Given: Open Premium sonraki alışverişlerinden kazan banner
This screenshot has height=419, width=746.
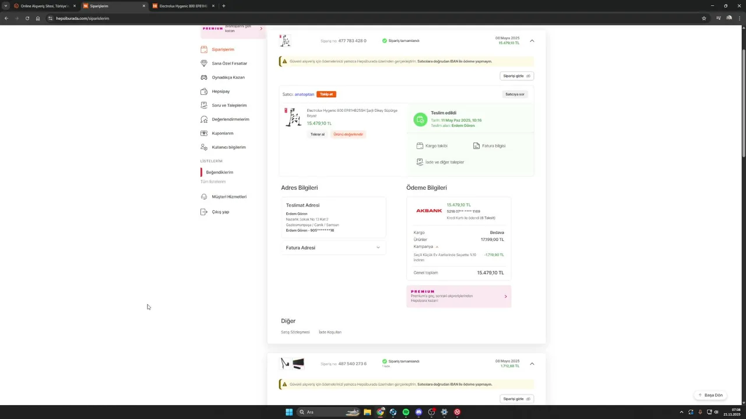Looking at the screenshot, I should click(459, 296).
